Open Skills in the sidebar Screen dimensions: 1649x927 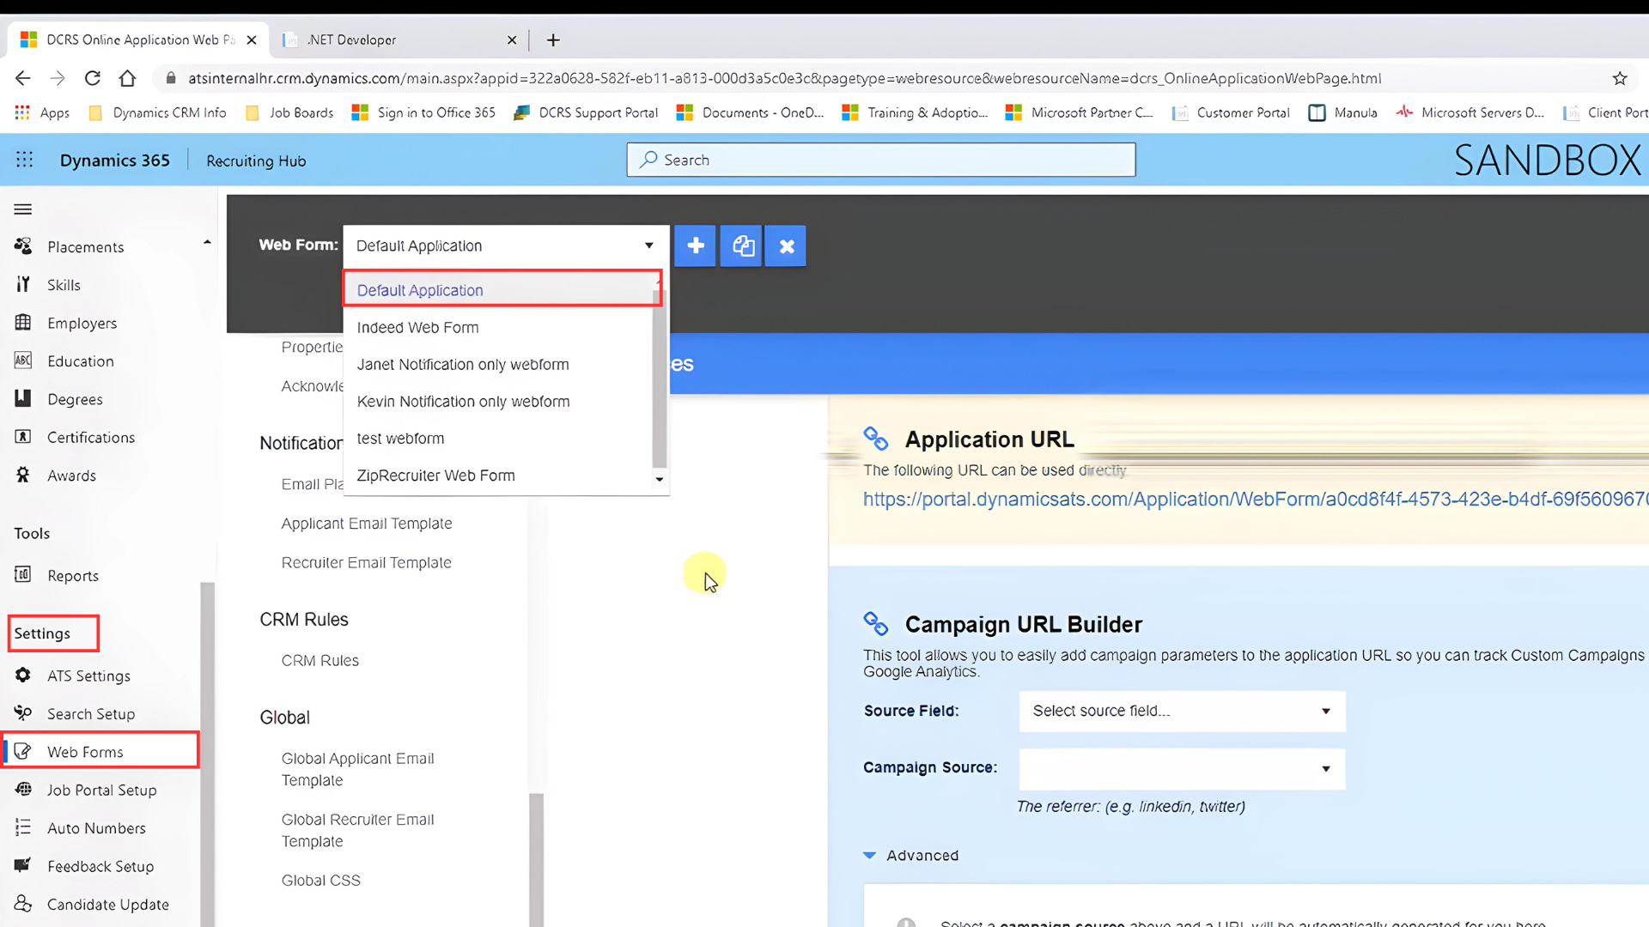(x=64, y=285)
